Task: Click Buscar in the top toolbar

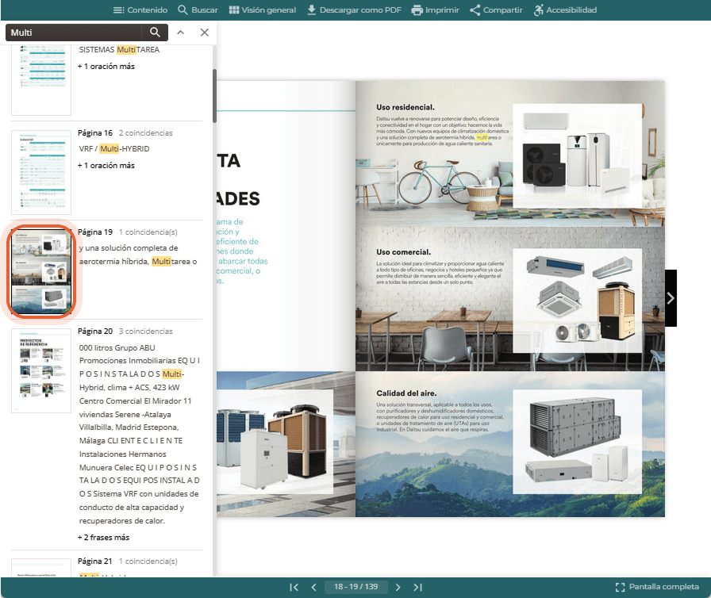Action: (198, 10)
